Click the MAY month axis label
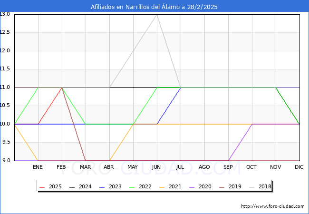The height and width of the screenshot is (214, 309). [133, 167]
